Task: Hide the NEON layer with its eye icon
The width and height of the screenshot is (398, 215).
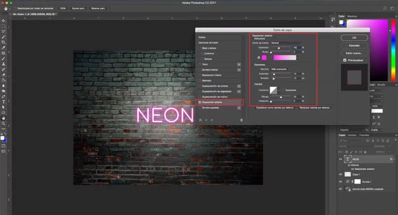Action: 341,159
